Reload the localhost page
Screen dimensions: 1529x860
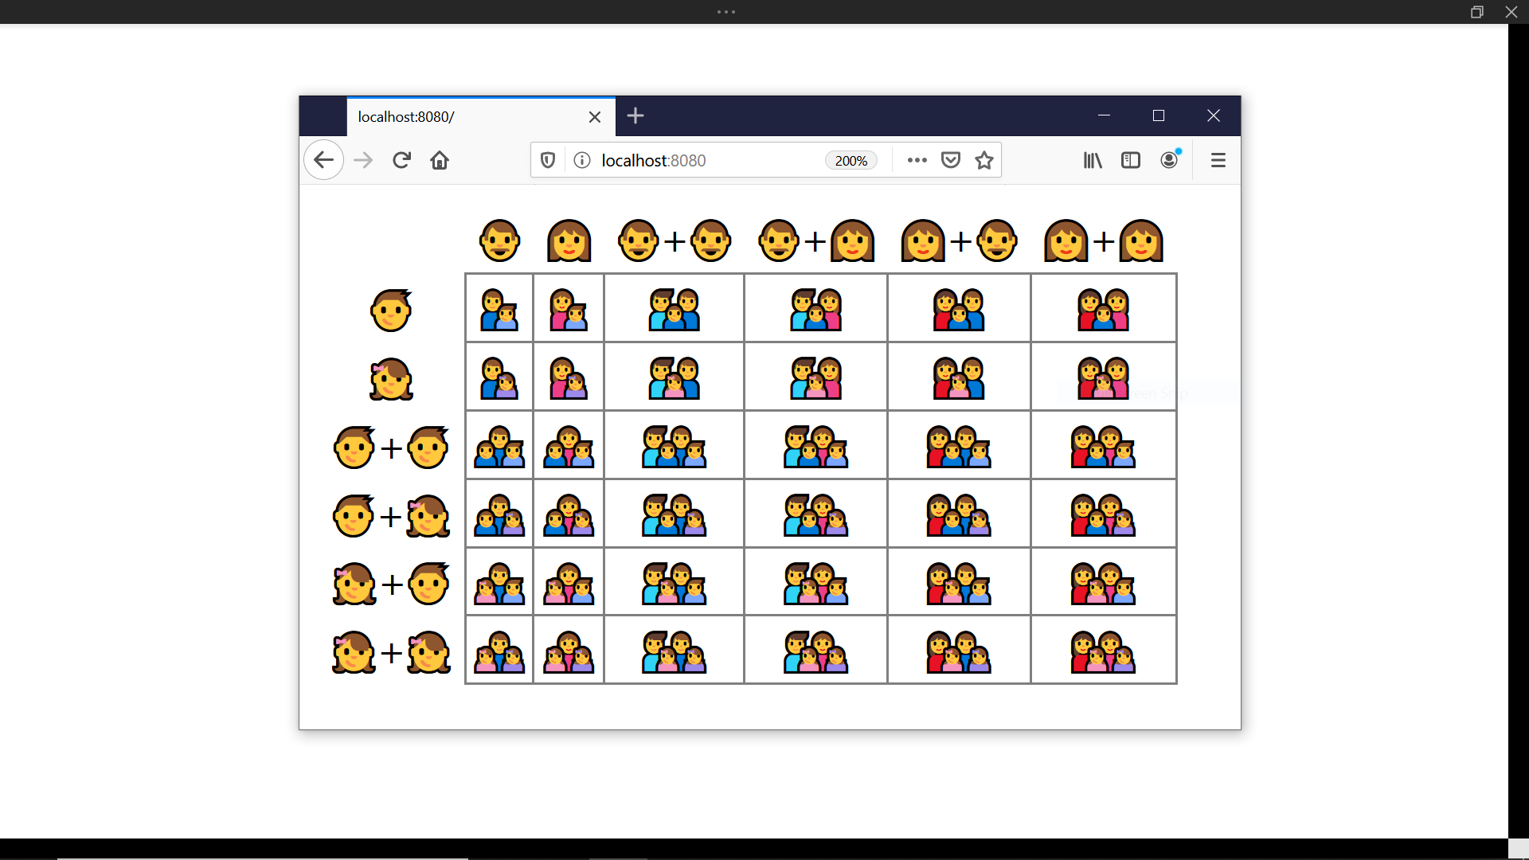(401, 160)
